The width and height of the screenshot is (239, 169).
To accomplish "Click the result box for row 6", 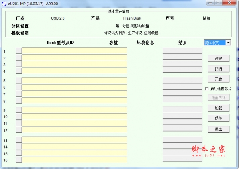I will tap(182, 86).
